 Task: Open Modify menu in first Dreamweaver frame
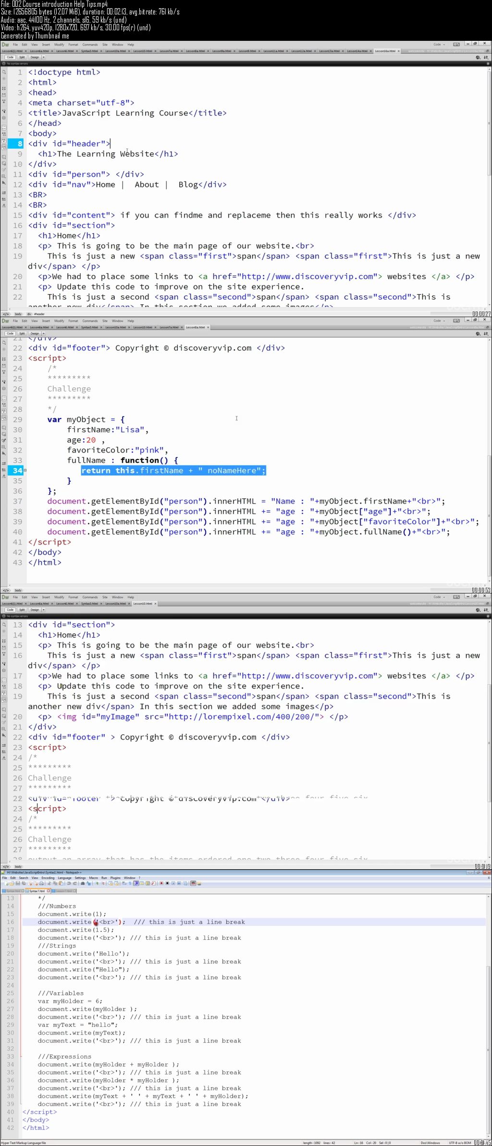(59, 45)
